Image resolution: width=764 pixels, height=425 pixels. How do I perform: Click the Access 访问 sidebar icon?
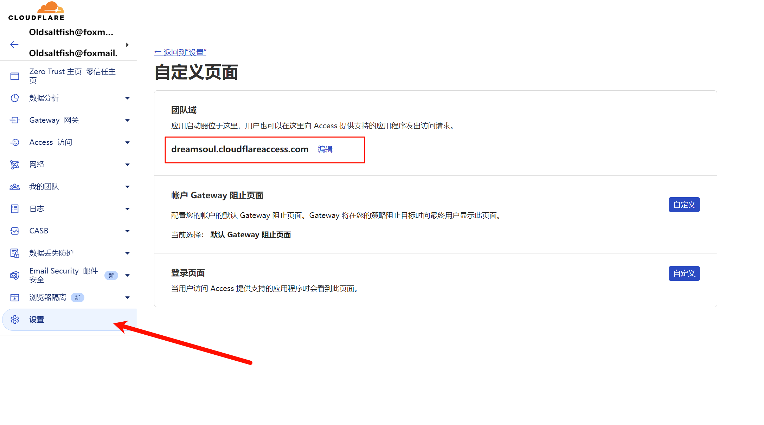tap(15, 142)
